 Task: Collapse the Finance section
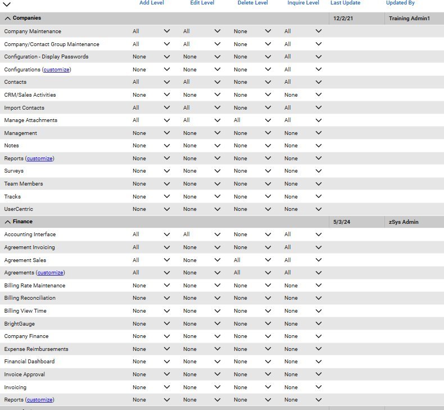pyautogui.click(x=8, y=222)
